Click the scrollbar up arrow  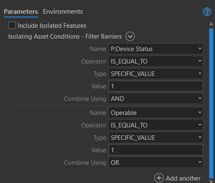point(211,24)
